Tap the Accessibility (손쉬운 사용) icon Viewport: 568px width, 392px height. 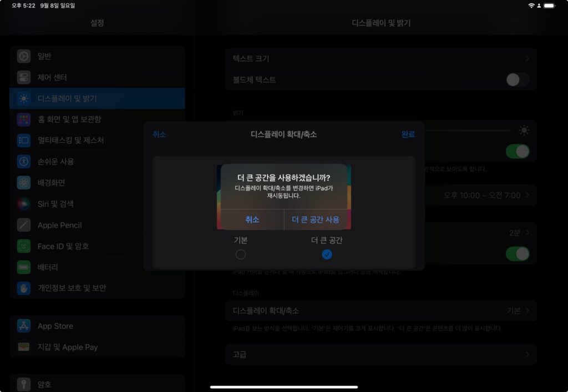pos(23,162)
